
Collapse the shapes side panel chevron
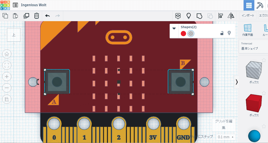pyautogui.click(x=236, y=82)
